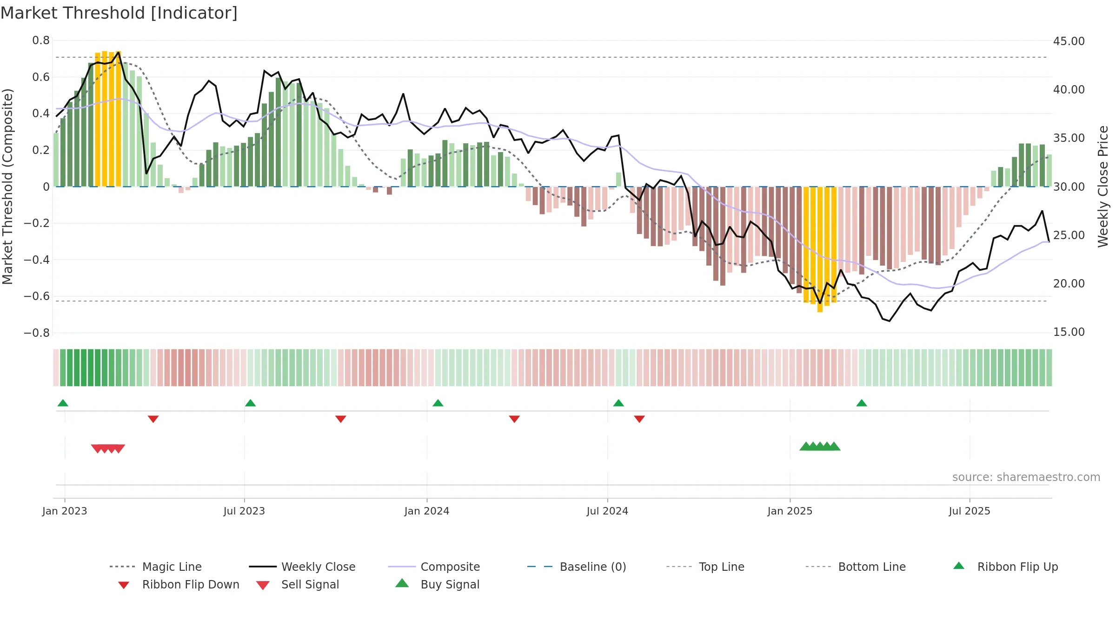Click the Jan 2025 x-axis label
The width and height of the screenshot is (1116, 628).
tap(790, 511)
